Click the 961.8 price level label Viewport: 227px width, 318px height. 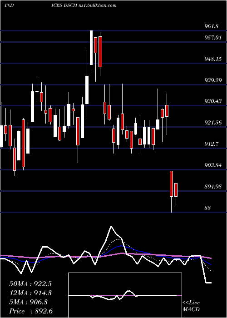tap(212, 26)
